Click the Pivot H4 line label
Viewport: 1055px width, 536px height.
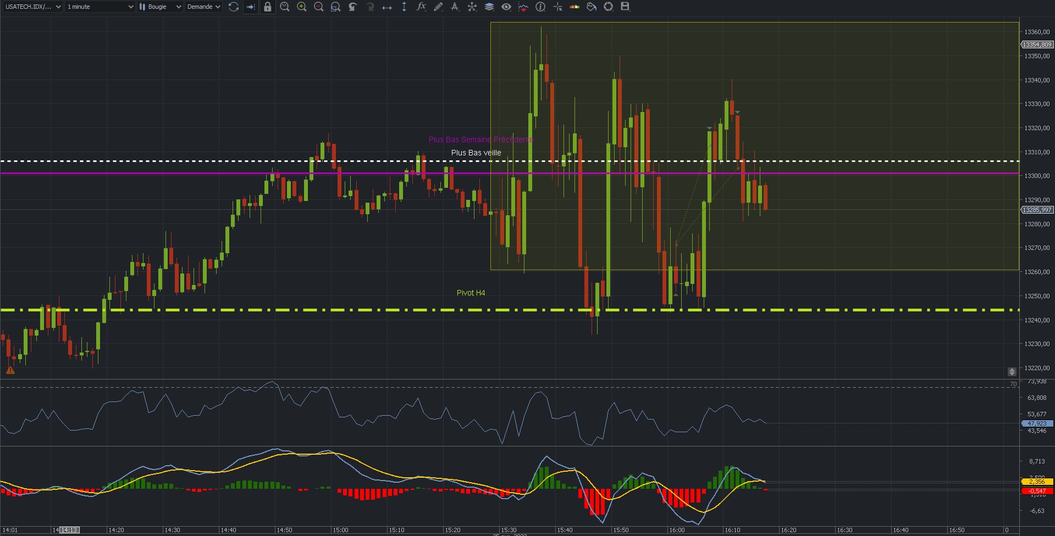[471, 293]
